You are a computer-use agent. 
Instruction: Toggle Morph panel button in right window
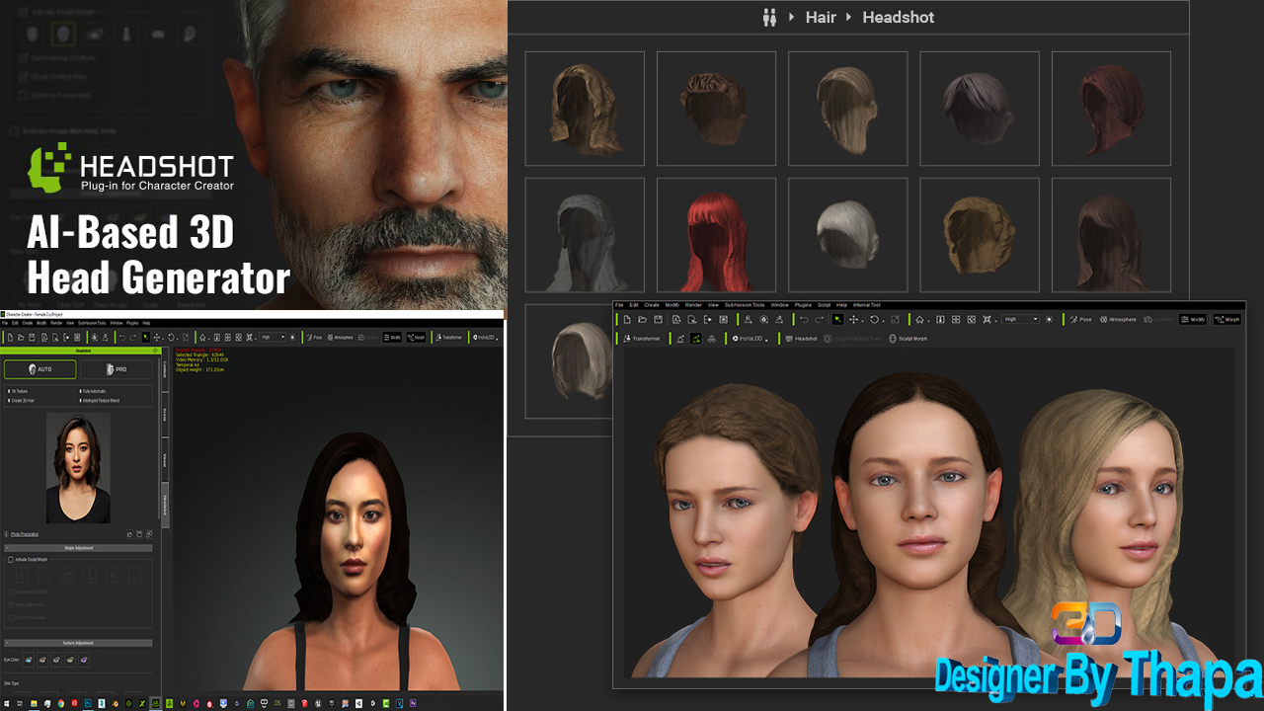(1226, 319)
